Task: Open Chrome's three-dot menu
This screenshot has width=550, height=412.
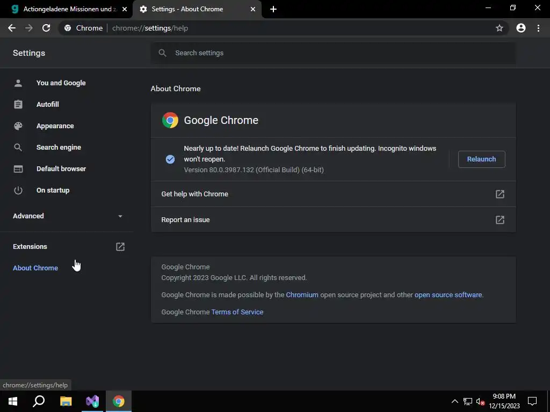Action: coord(538,28)
